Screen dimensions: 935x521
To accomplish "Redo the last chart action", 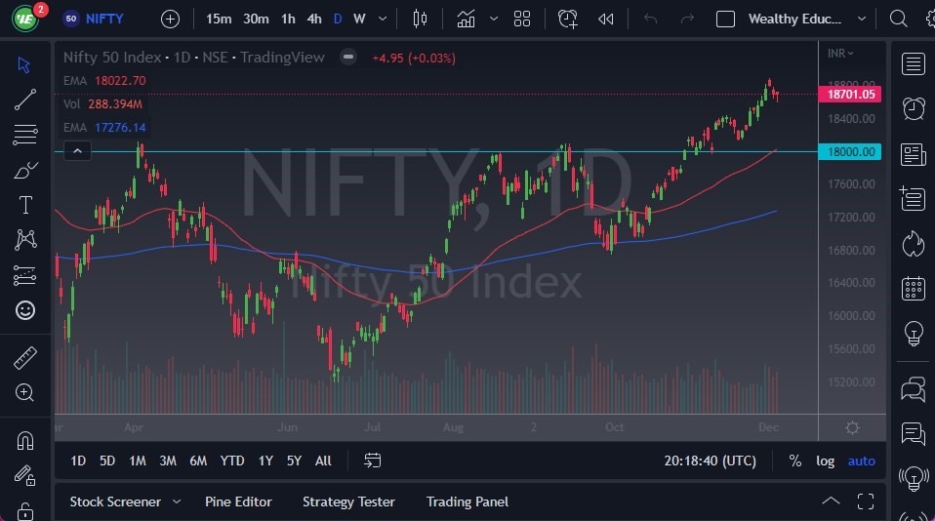I will click(x=687, y=20).
